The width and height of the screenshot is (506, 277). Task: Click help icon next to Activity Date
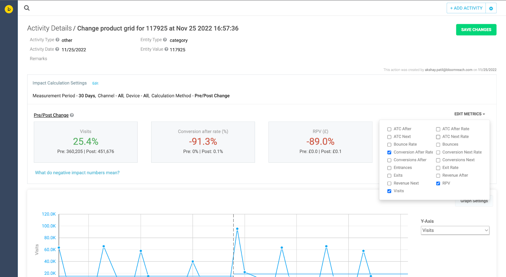point(57,49)
